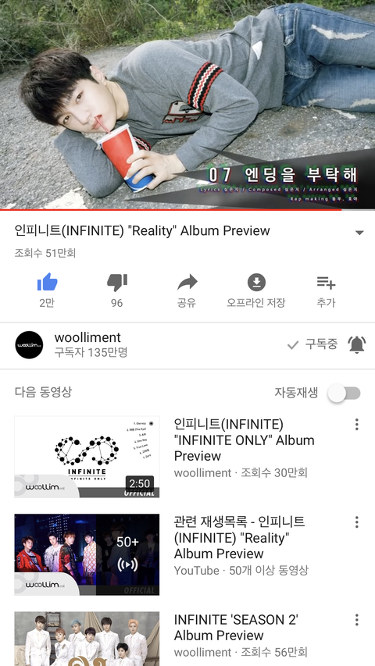The image size is (375, 666).
Task: Tap the 50+ playlist thumbnail
Action: coord(87,554)
